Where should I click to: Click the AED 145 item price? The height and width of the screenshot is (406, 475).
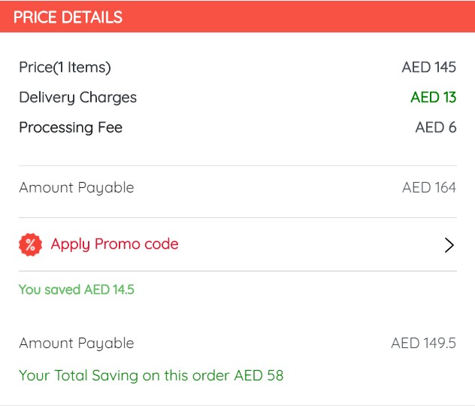coord(428,68)
